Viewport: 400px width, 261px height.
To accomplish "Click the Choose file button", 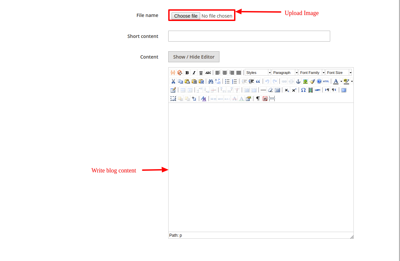I will (x=186, y=16).
